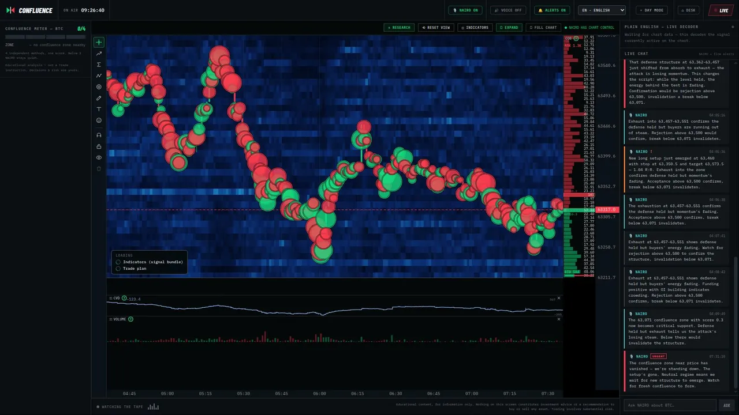The height and width of the screenshot is (415, 739).
Task: Click the 63258.7 price axis label
Action: click(606, 247)
